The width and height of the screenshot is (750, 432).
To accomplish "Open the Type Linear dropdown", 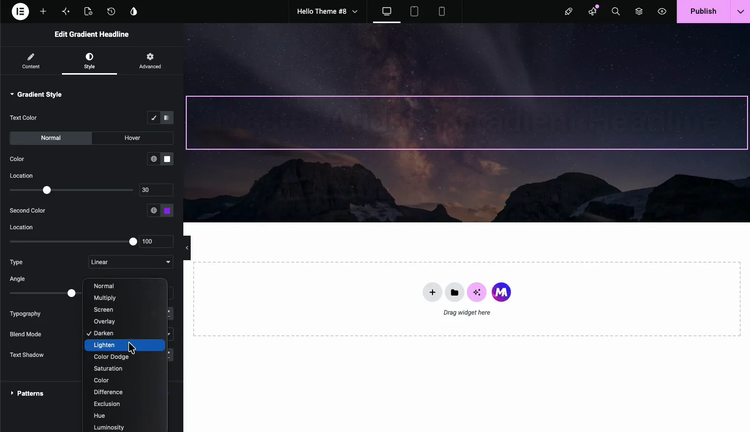I will tap(131, 262).
